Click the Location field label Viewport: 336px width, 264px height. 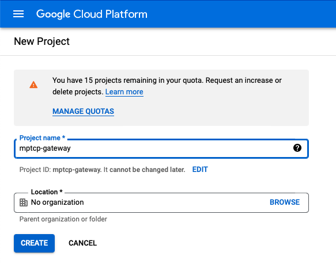[47, 192]
